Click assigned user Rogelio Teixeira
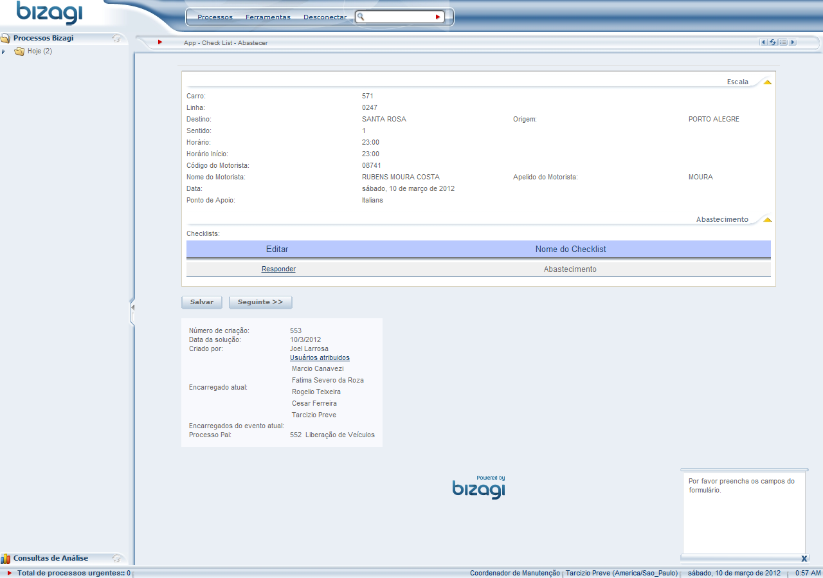The image size is (823, 578). pyautogui.click(x=316, y=392)
